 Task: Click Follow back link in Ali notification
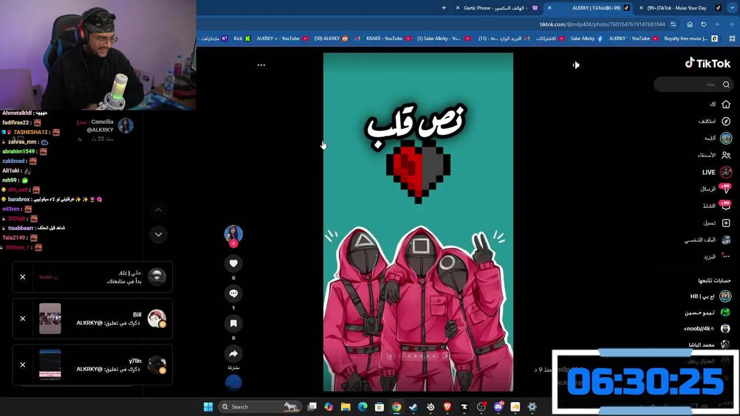[49, 277]
